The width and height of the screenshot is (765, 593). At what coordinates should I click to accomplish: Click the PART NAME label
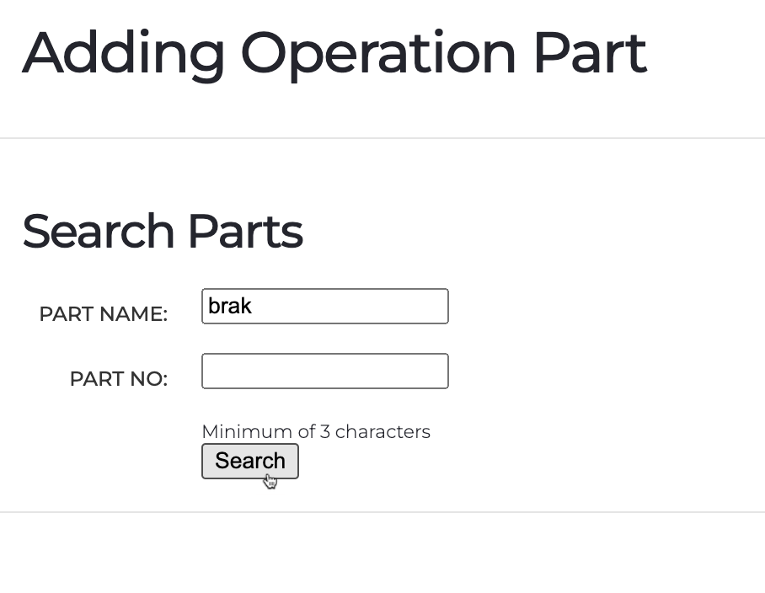tap(103, 313)
